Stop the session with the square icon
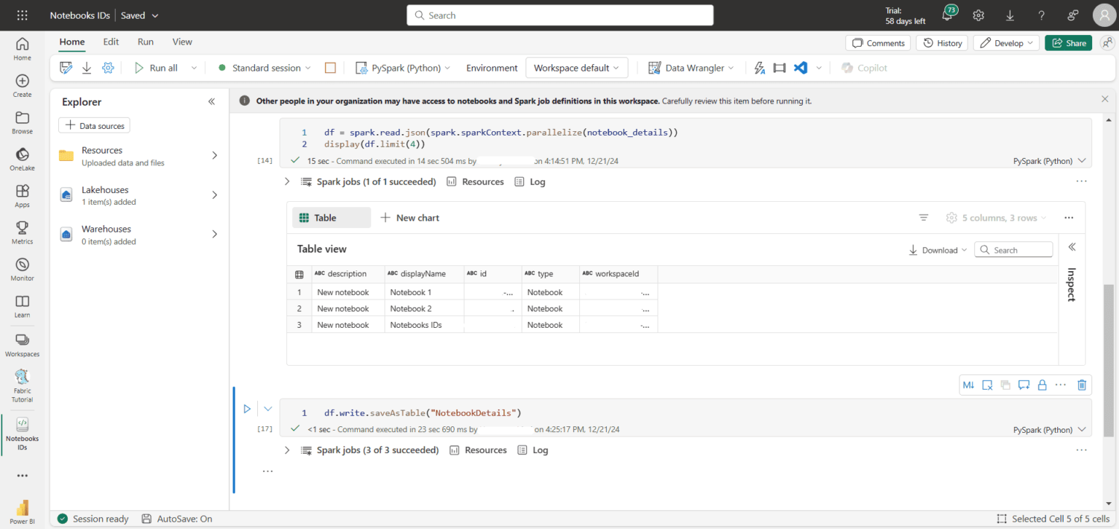The image size is (1119, 529). click(x=330, y=68)
